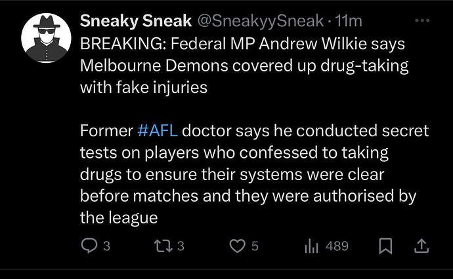Click the Former AFL doctor paragraph text
This screenshot has width=453, height=279.
coord(254,174)
